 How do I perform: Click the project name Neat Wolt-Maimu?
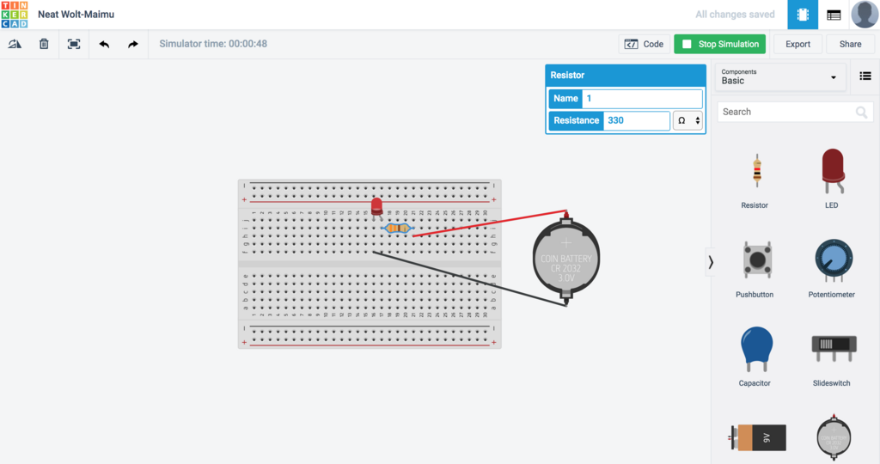(76, 15)
